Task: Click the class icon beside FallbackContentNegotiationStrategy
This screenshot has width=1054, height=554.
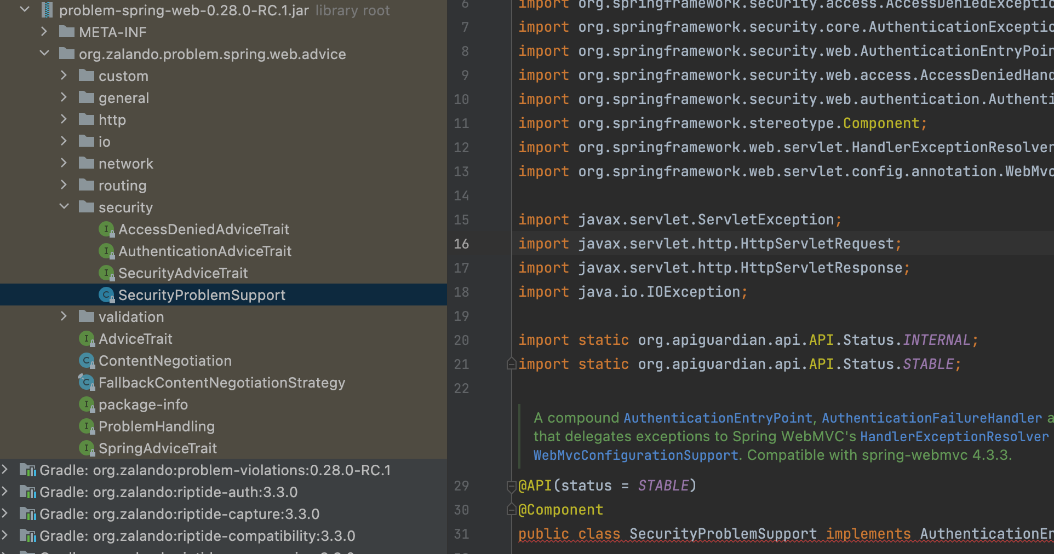Action: click(x=87, y=382)
